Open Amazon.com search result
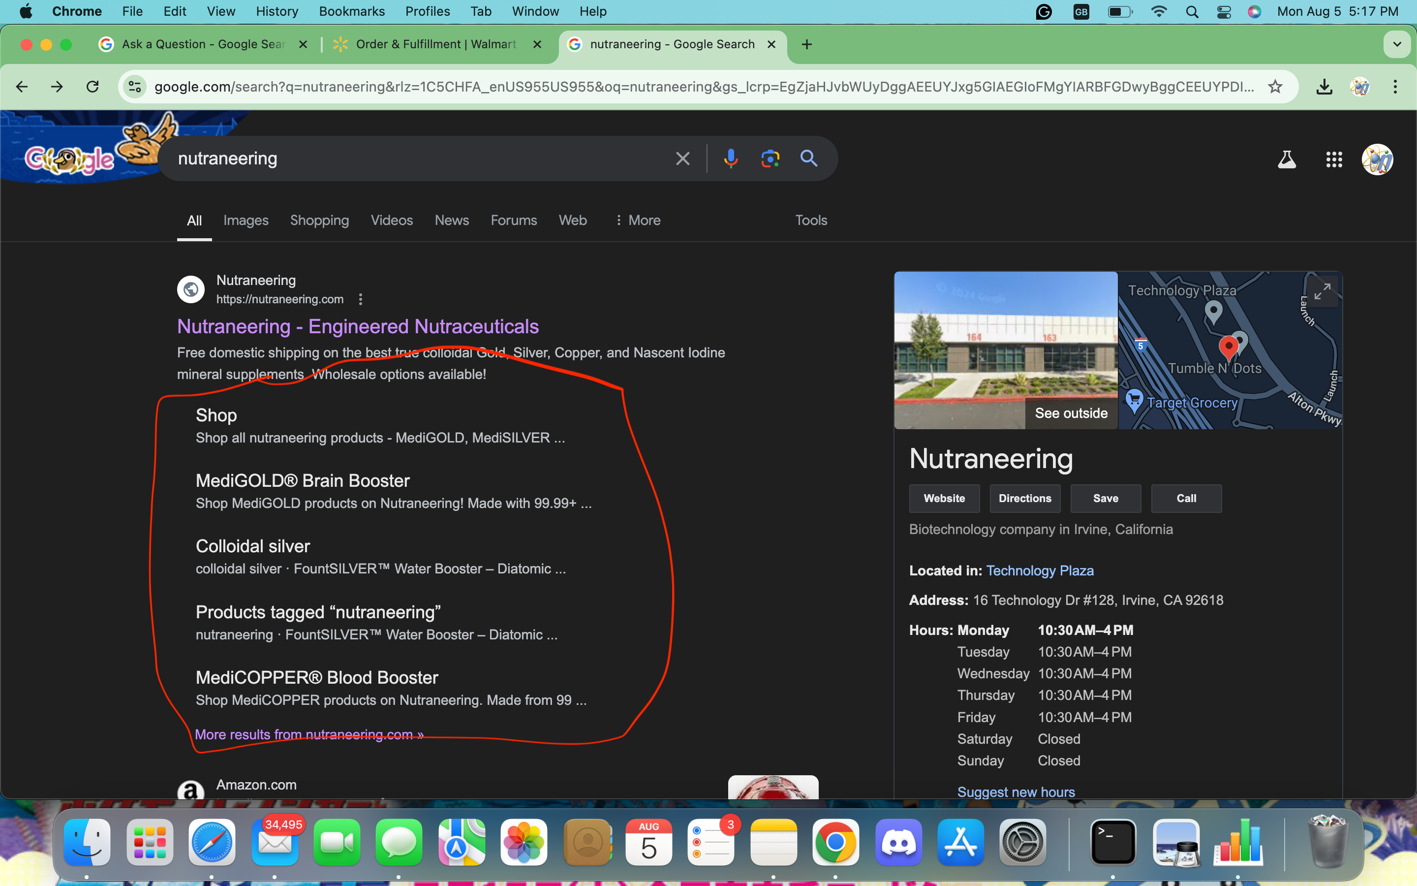1417x886 pixels. tap(256, 785)
